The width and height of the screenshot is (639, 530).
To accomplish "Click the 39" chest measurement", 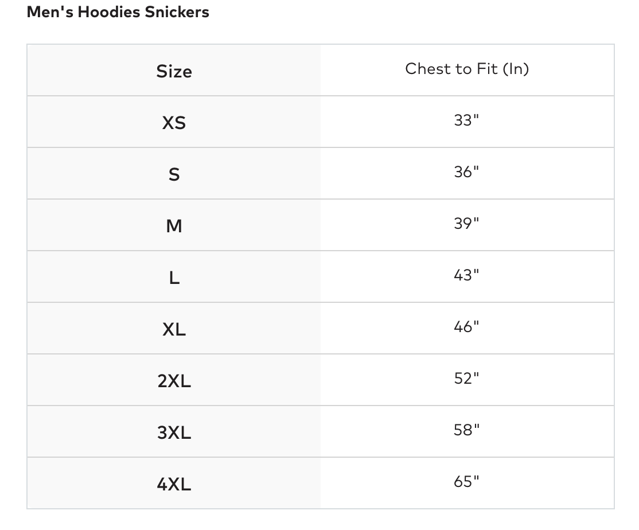I will tap(466, 224).
